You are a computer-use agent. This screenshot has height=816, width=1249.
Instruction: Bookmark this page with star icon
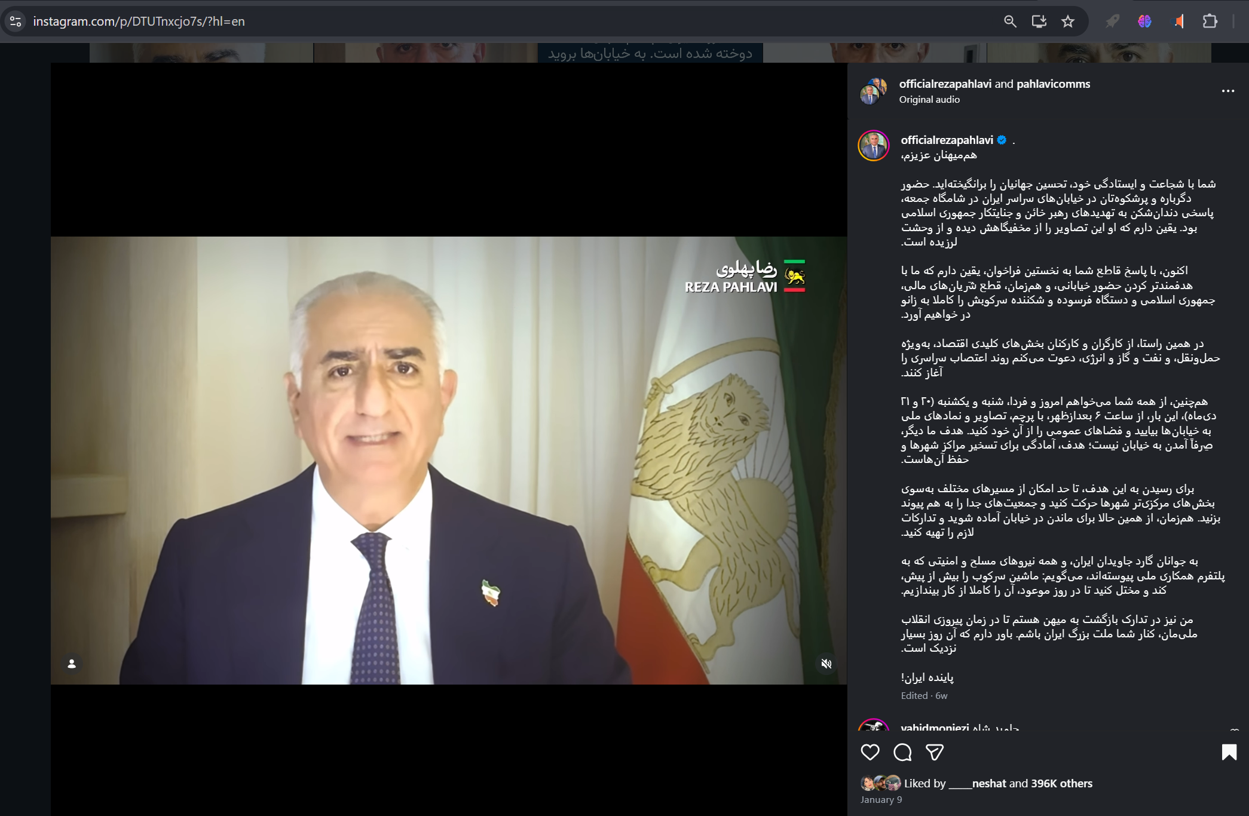coord(1068,22)
